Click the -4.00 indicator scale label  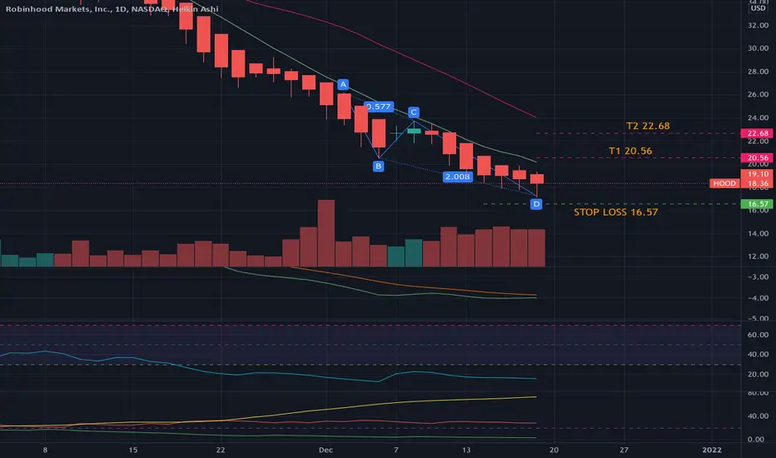(758, 298)
